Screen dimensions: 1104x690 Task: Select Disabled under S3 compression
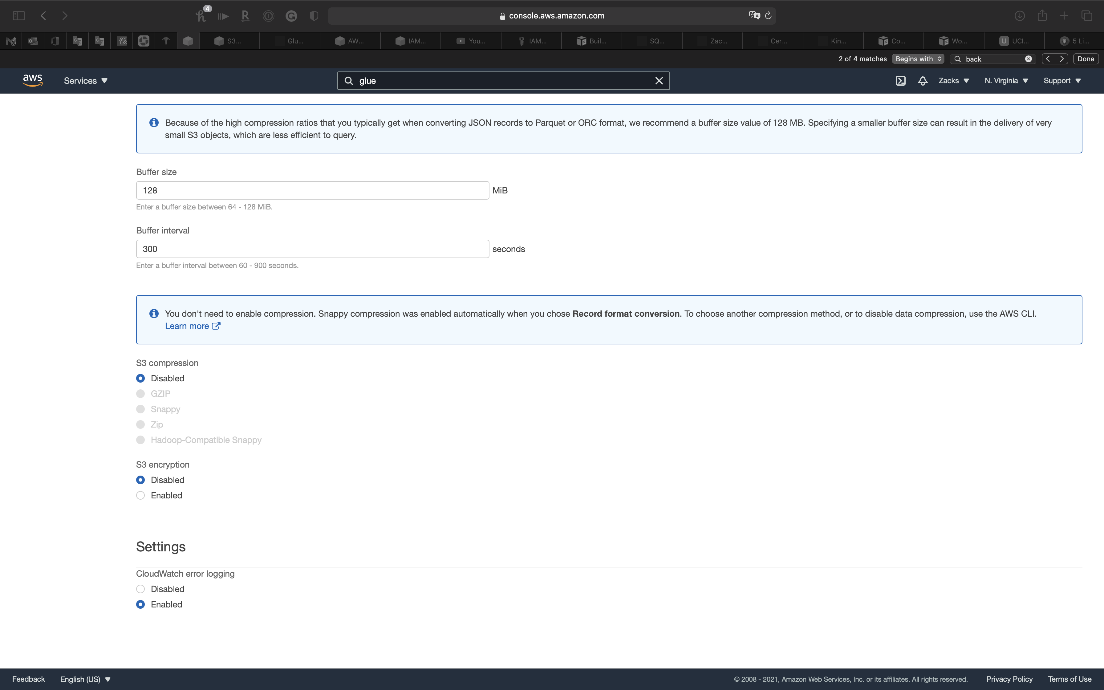coord(140,378)
